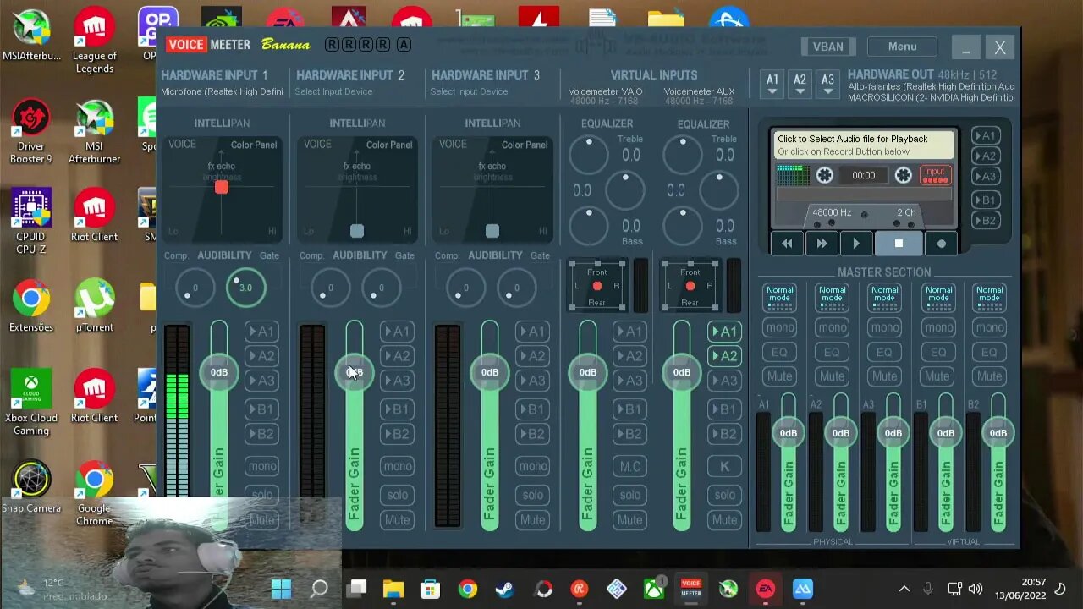The image size is (1083, 609).
Task: Open the VBAN settings
Action: tap(827, 47)
